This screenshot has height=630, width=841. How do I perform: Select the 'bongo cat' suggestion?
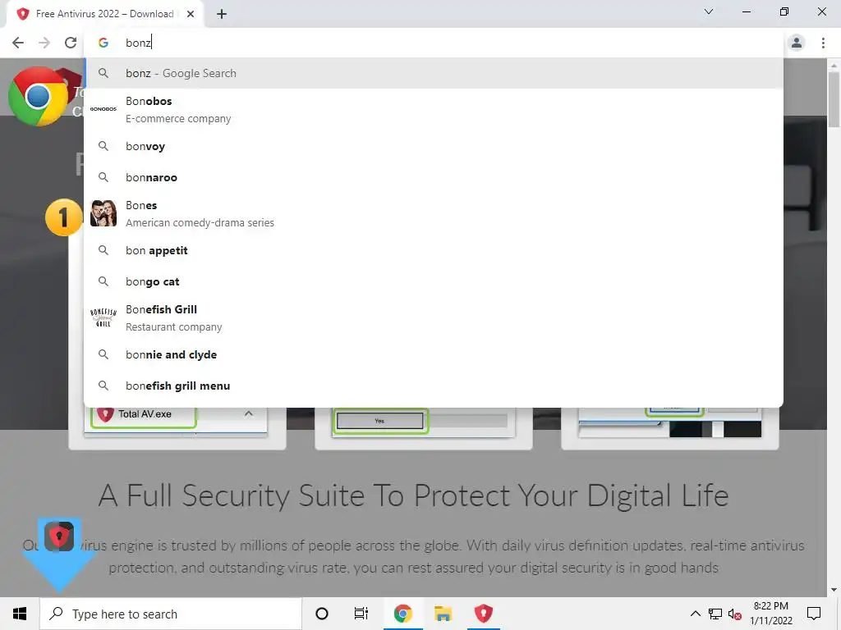434,282
